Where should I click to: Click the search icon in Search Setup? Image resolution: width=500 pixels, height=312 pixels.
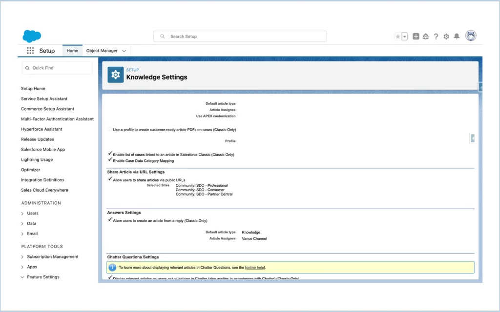click(x=162, y=36)
